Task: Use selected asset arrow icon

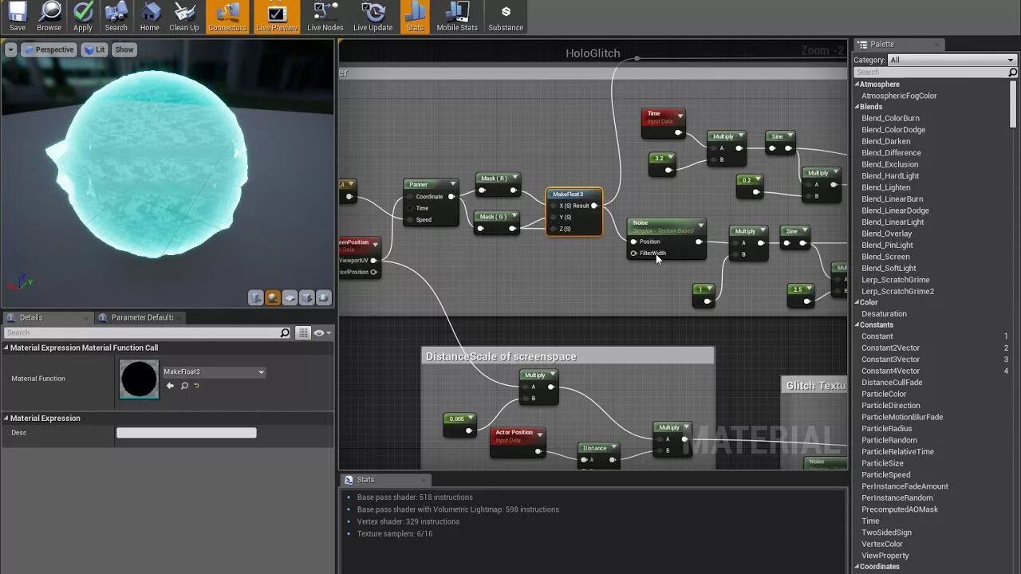Action: coord(170,386)
